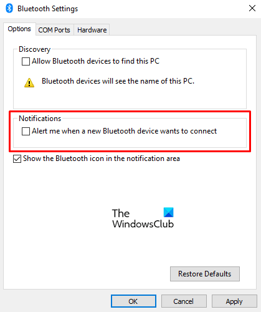Click the TheWindowsClub watermark text
Screen dimensions: 261x312
coord(143,218)
